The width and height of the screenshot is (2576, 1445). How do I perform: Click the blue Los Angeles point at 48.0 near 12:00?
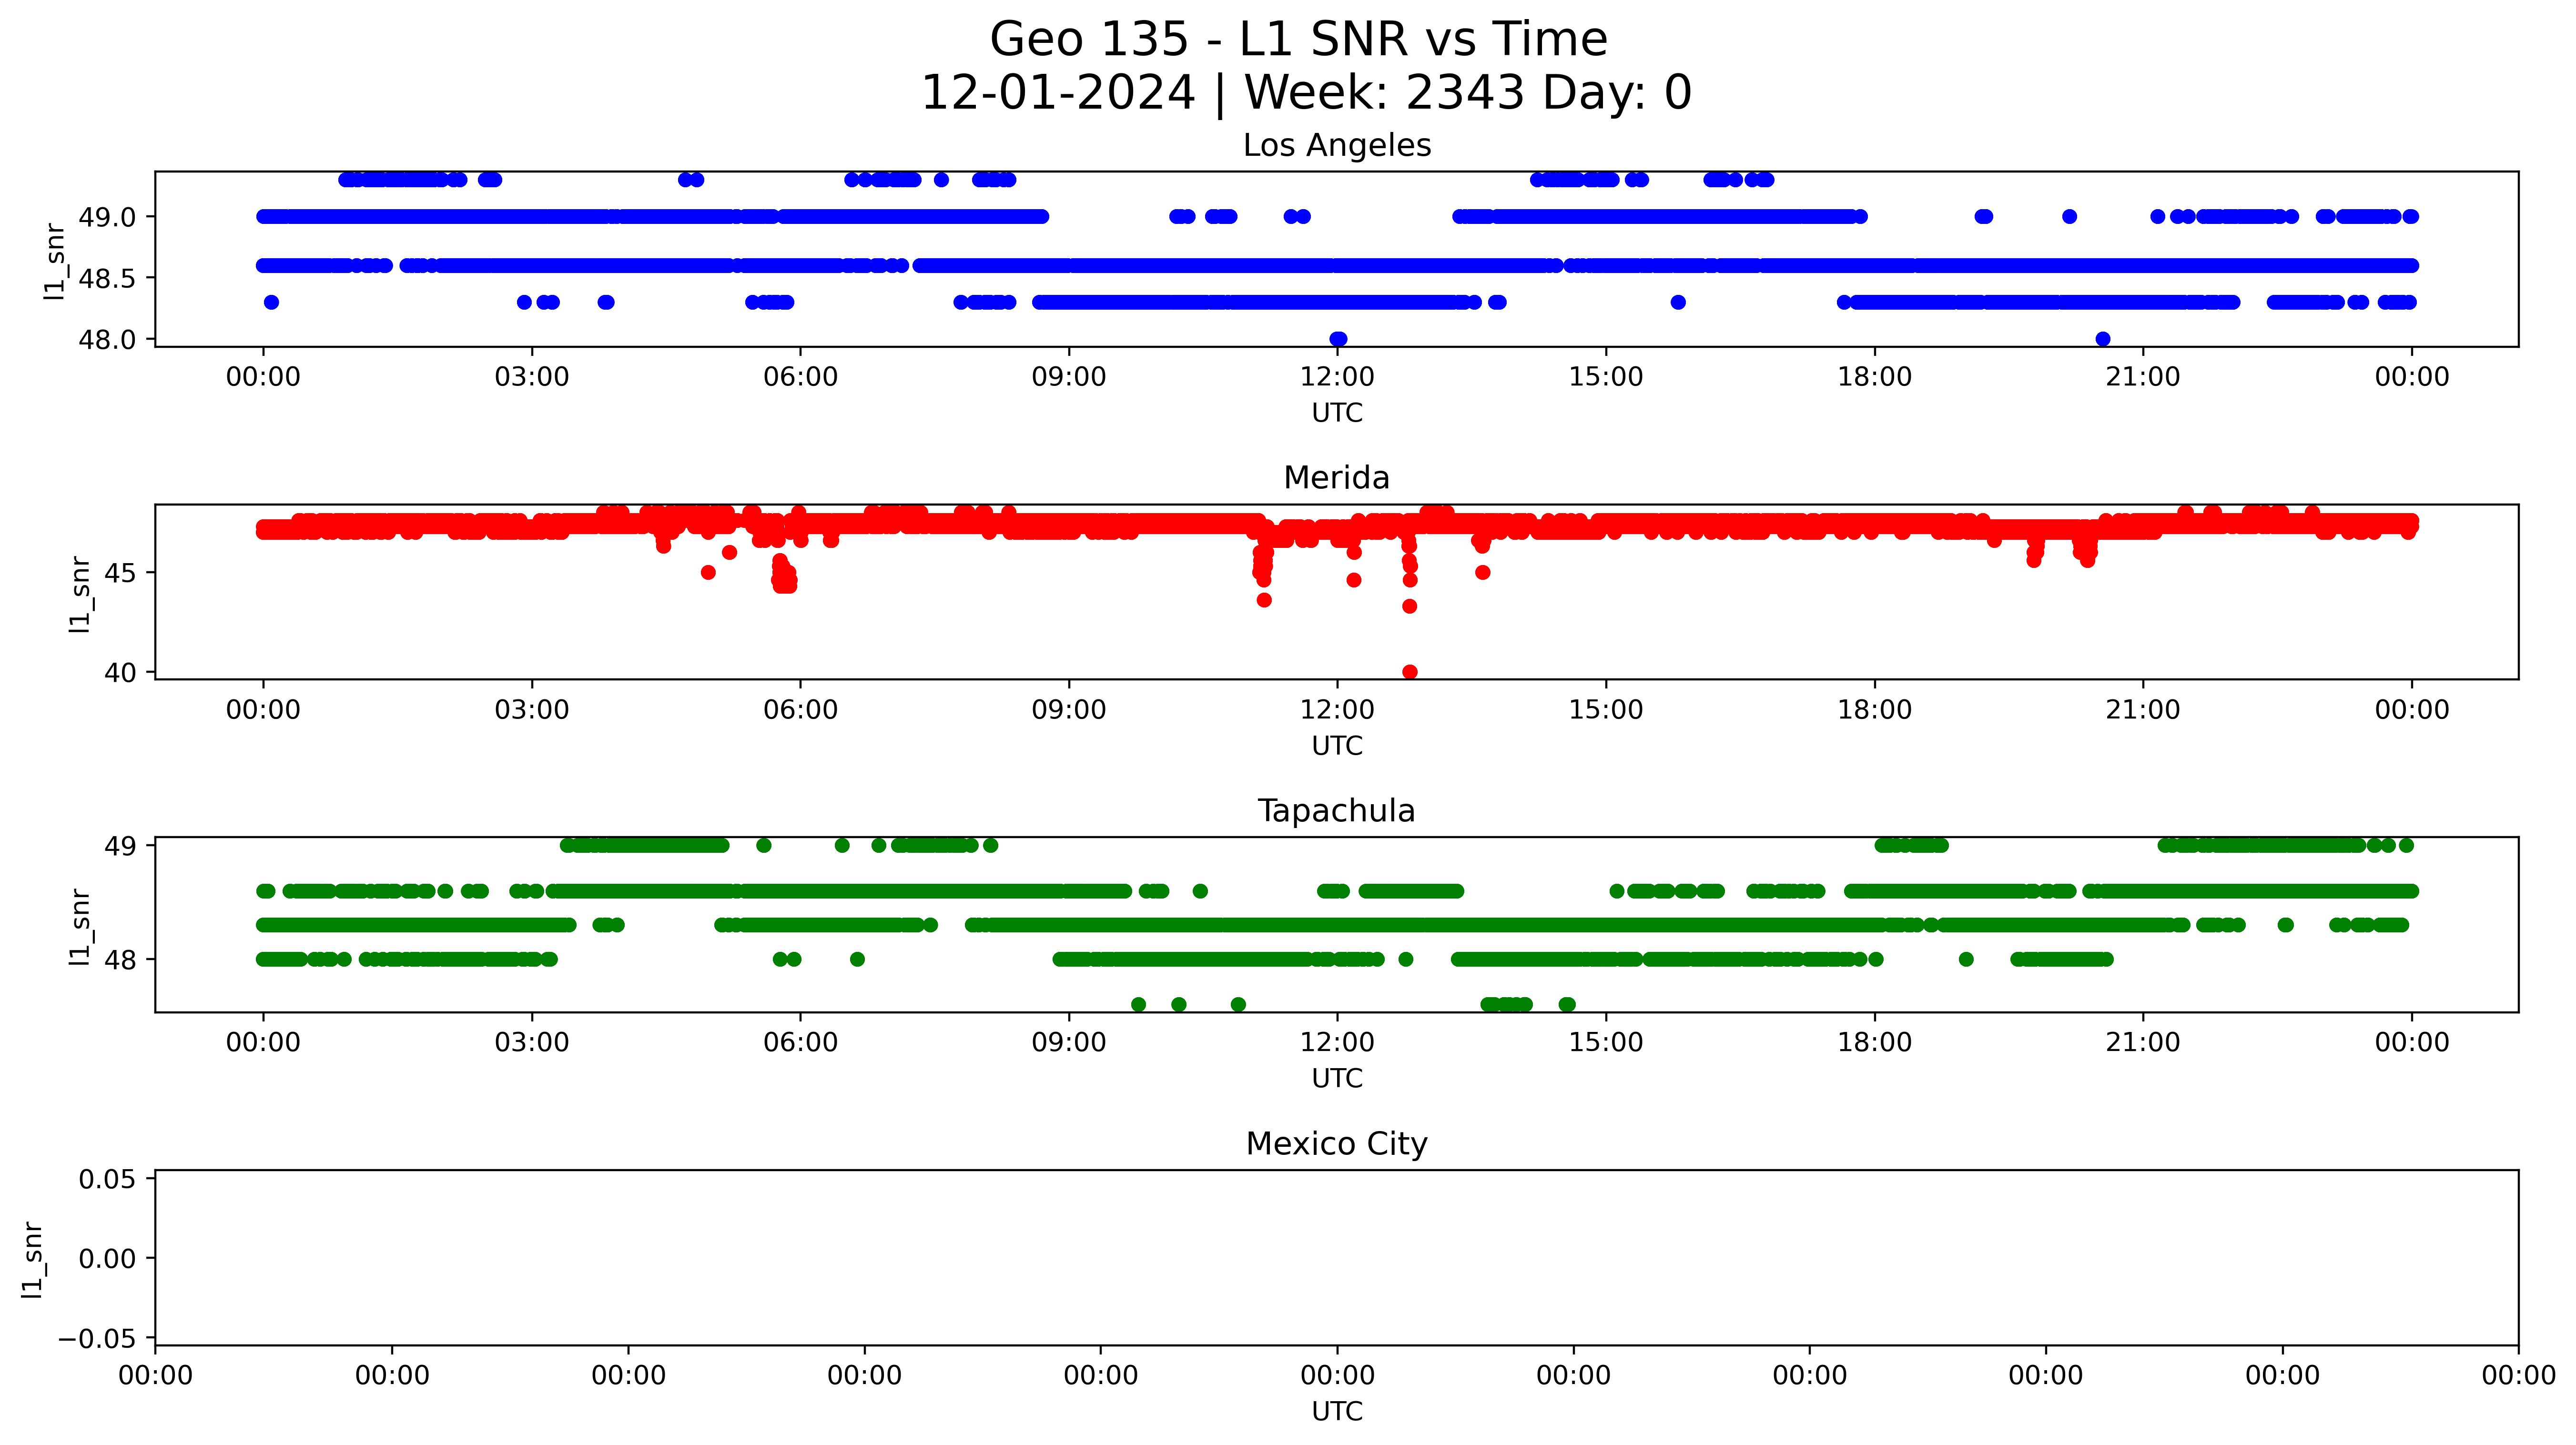click(1338, 339)
